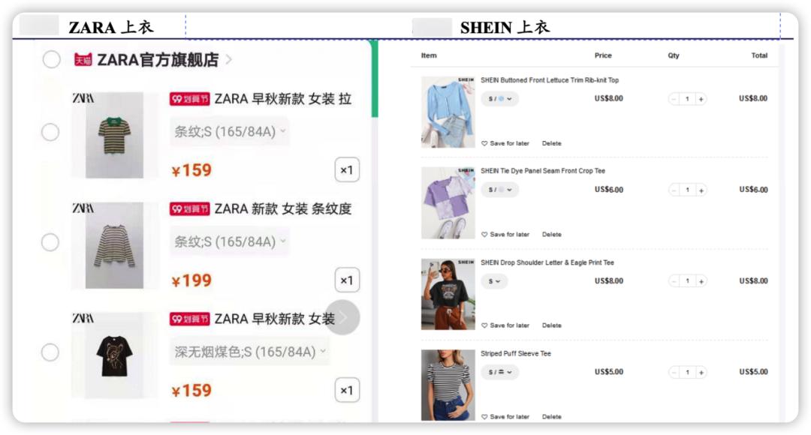Select the black graphic tee radio button
811x435 pixels.
tap(50, 352)
